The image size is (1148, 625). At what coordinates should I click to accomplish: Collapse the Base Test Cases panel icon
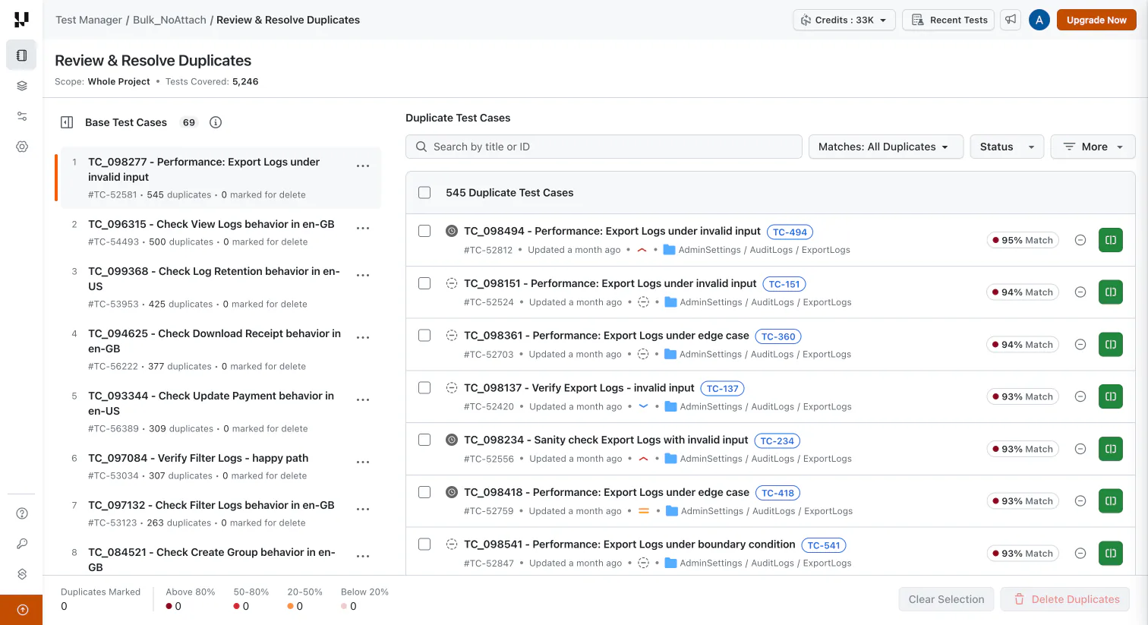pos(67,122)
